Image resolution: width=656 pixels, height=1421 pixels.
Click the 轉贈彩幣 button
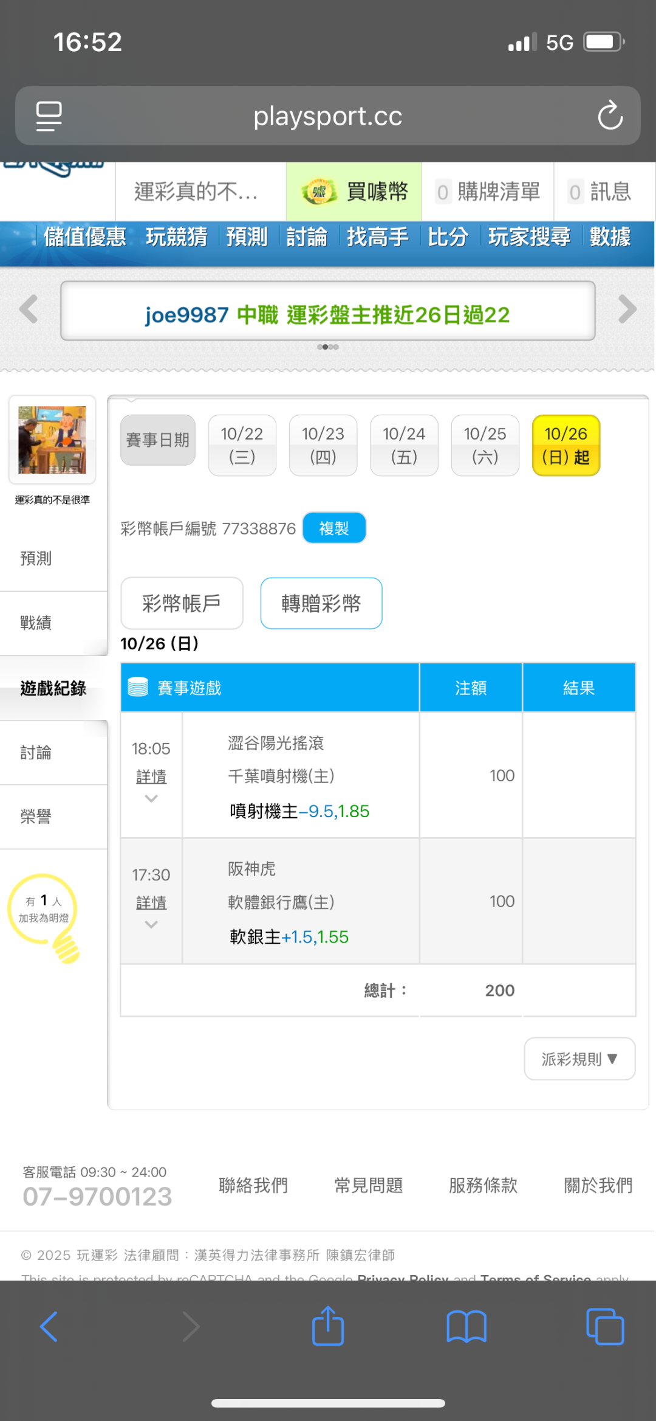point(321,603)
